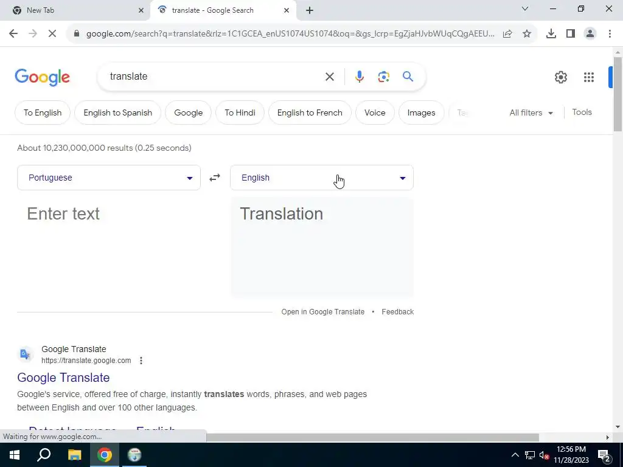
Task: Swap languages with the arrows icon
Action: (215, 178)
